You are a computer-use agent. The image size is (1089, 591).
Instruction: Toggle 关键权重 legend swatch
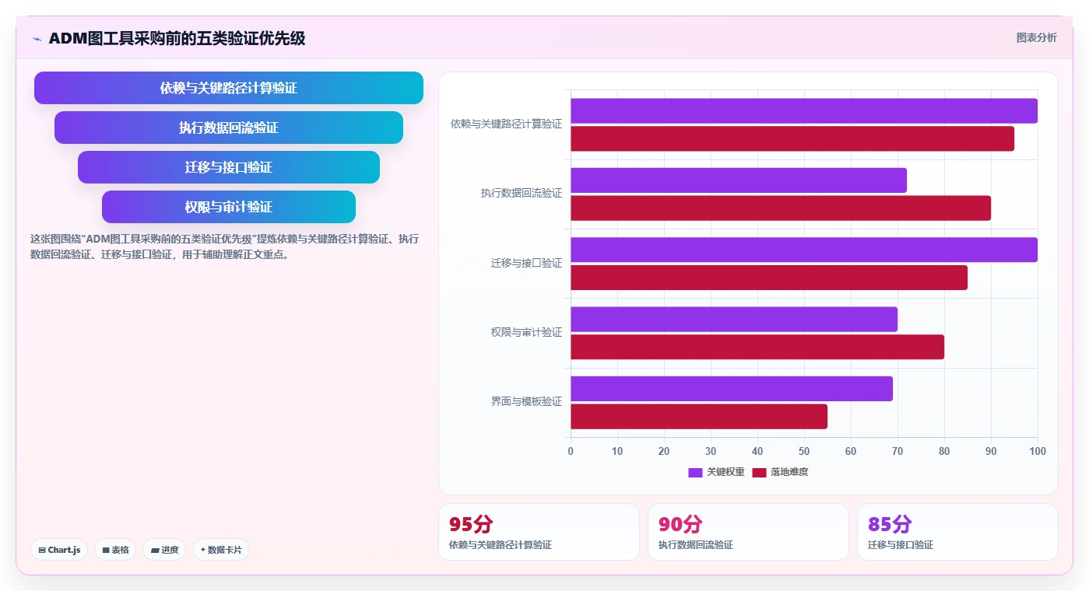695,472
